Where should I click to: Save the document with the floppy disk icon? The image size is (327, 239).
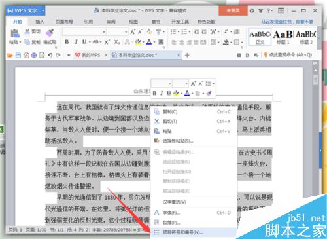point(18,55)
